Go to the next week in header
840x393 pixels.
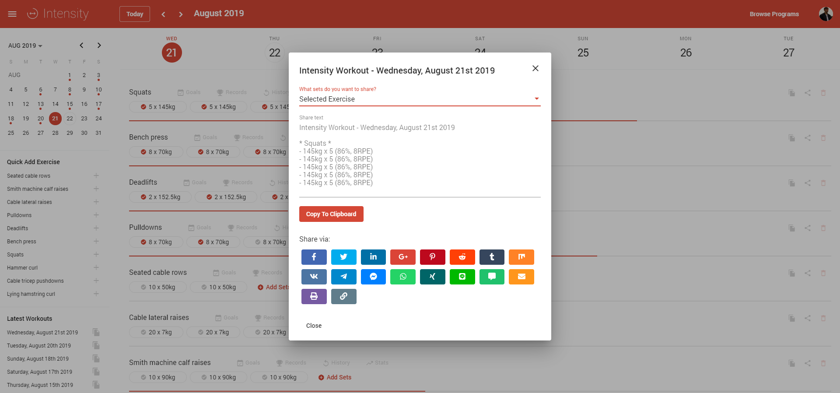tap(181, 14)
